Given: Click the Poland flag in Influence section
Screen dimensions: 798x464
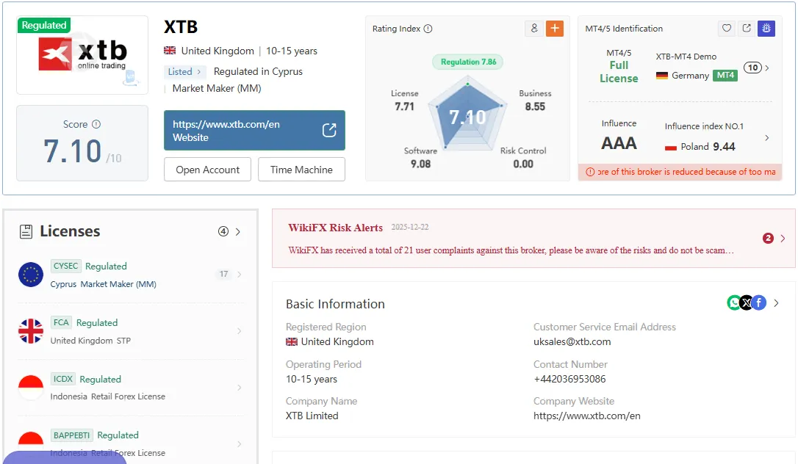Looking at the screenshot, I should pos(671,147).
